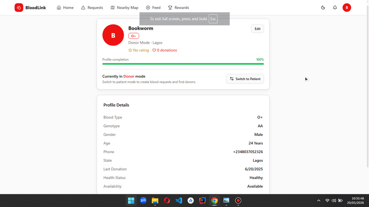Open the Windows Start menu

pos(131,201)
